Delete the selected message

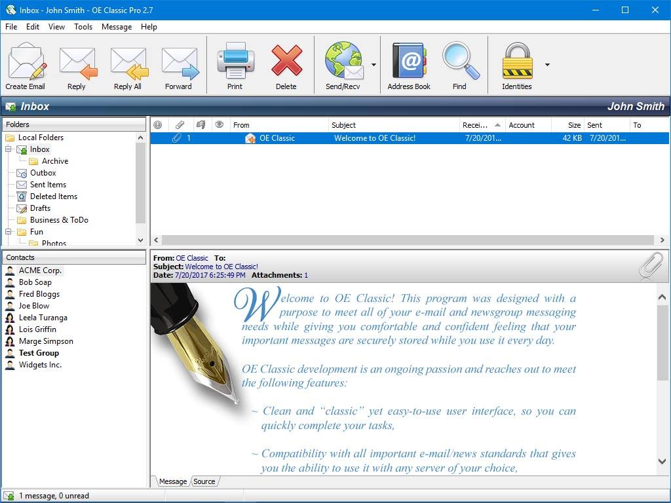pos(286,61)
